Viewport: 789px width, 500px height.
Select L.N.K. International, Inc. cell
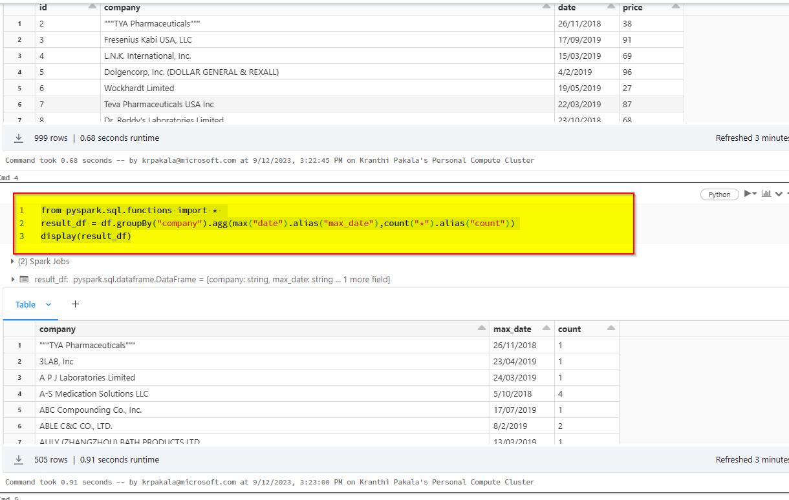coord(327,56)
